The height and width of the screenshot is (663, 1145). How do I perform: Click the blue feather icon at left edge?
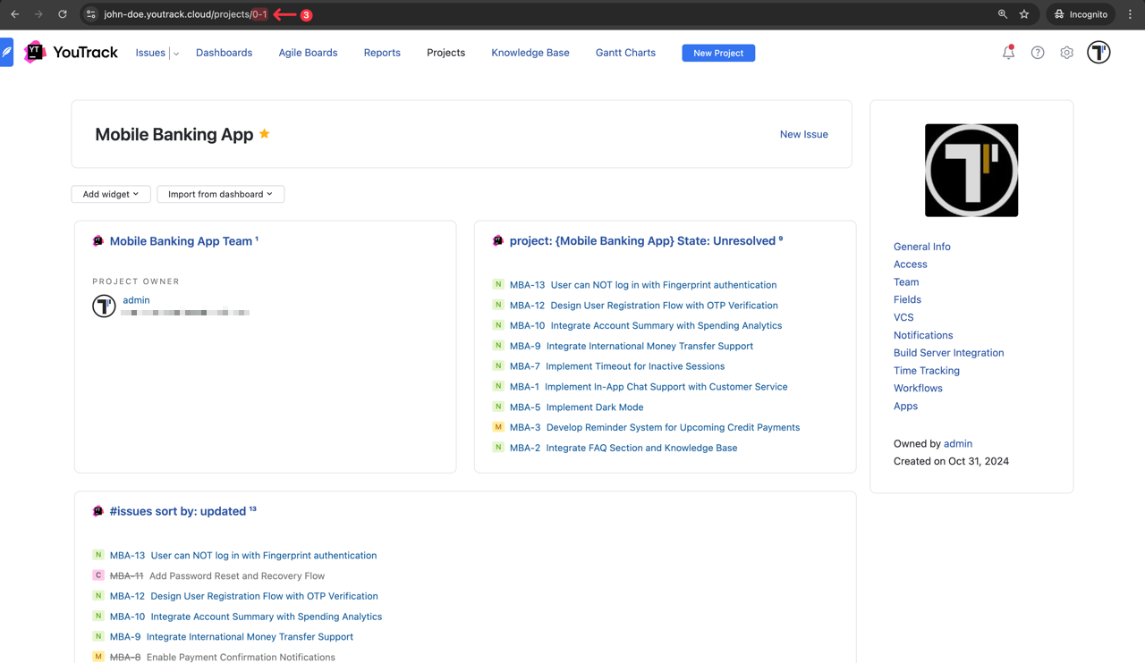(x=7, y=53)
